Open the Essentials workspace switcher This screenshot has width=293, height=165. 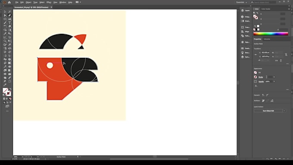coord(241,2)
